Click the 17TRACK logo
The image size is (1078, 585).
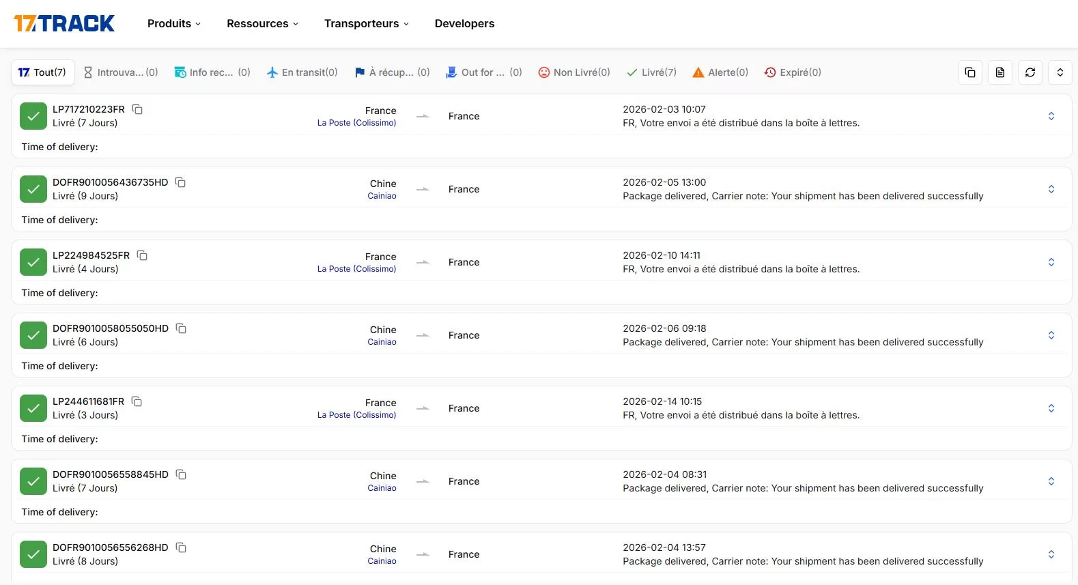(64, 24)
